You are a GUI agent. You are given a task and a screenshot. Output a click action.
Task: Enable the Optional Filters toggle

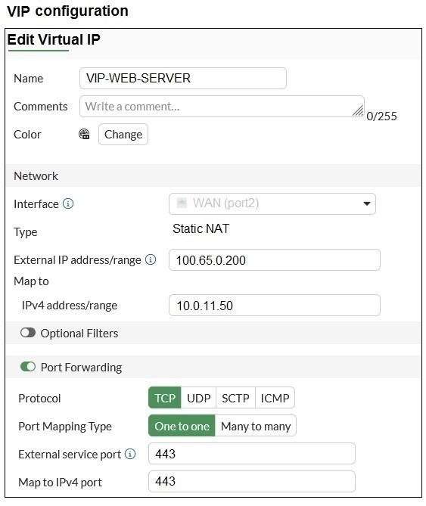(28, 333)
